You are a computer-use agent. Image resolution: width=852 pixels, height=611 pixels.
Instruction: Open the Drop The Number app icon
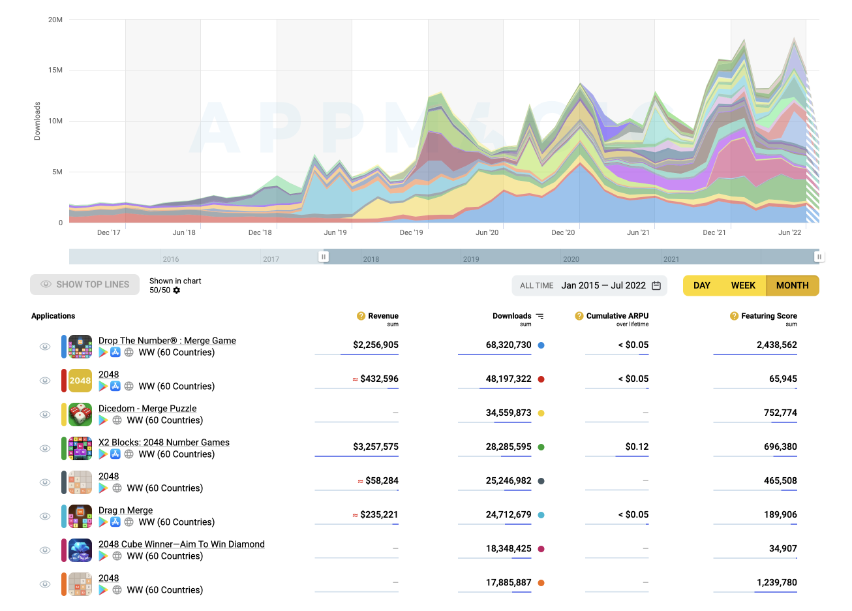[80, 347]
